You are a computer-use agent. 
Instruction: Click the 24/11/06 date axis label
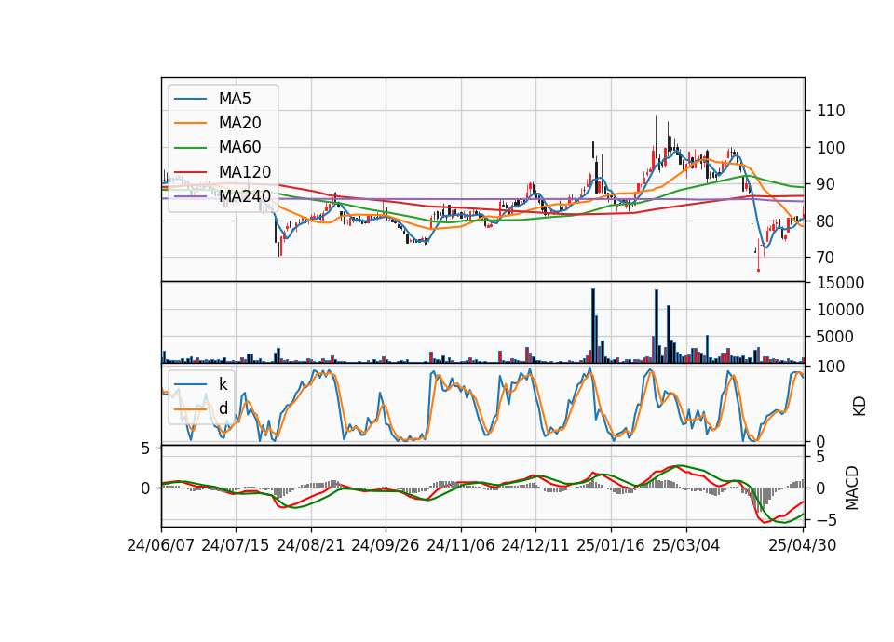[x=461, y=545]
